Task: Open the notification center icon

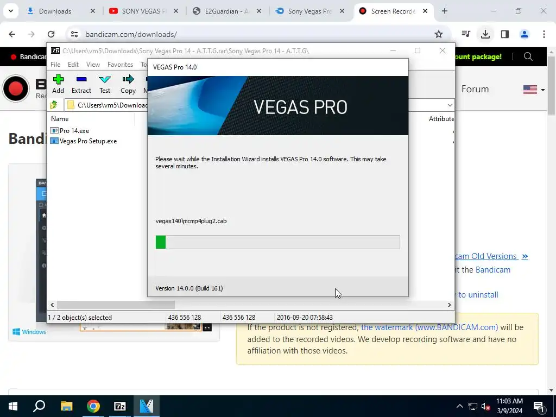Action: [x=539, y=406]
